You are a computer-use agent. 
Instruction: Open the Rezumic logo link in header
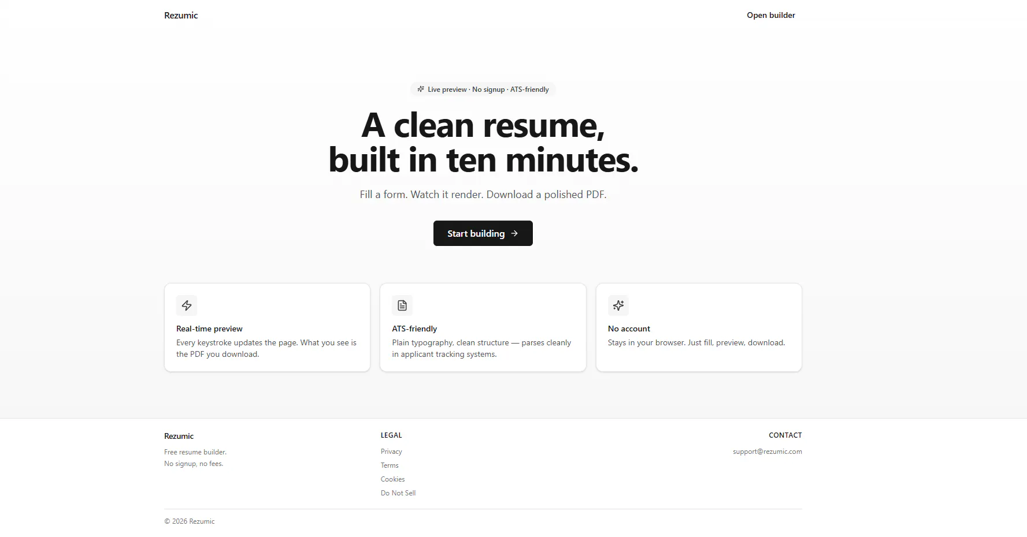181,16
